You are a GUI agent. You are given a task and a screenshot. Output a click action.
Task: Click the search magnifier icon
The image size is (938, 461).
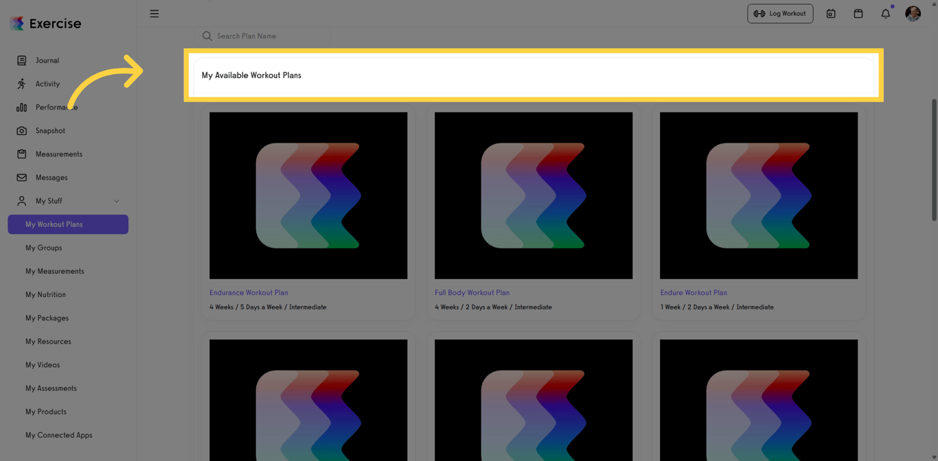[x=207, y=36]
